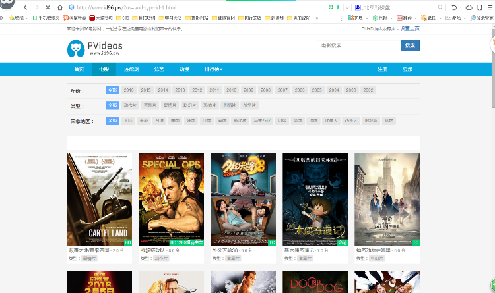Open the Special Ops movie poster

click(172, 200)
